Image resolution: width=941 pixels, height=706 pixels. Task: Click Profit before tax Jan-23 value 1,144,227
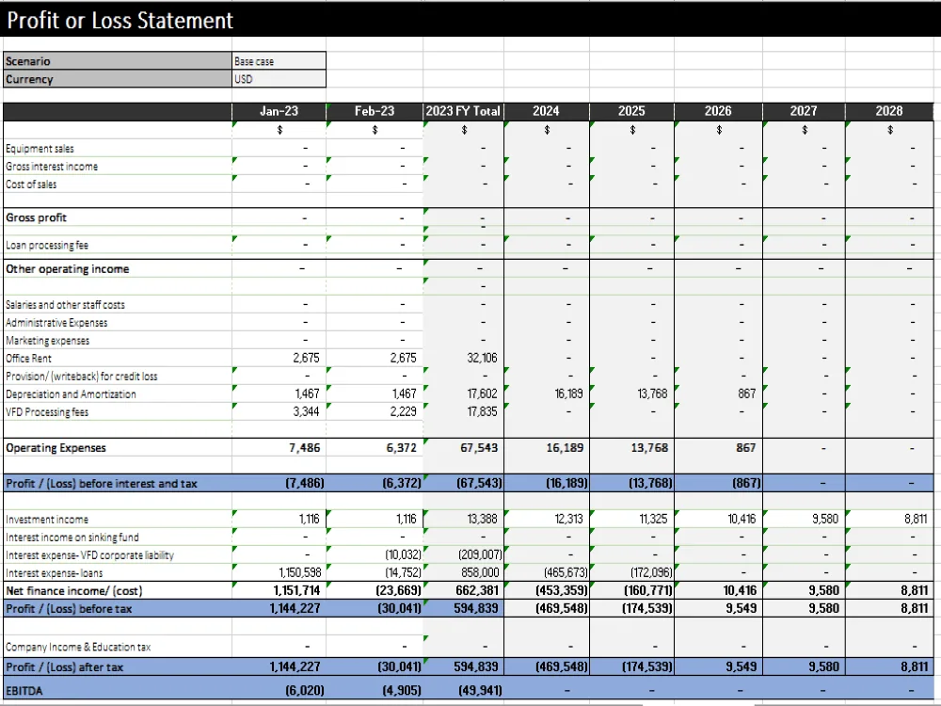(295, 609)
